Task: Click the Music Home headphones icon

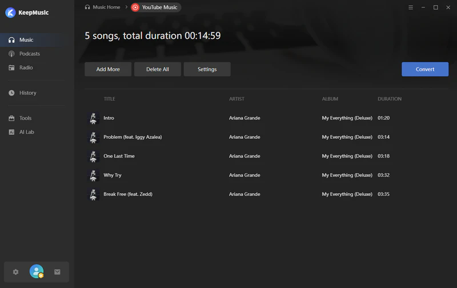Action: click(87, 7)
